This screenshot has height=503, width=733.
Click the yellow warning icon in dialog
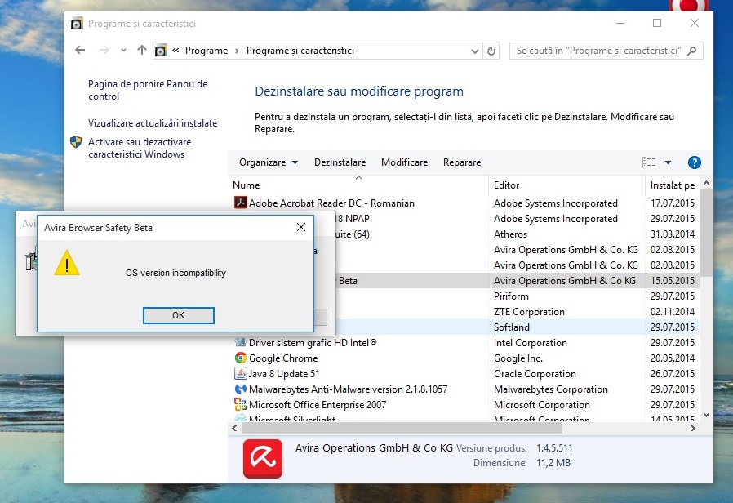coord(67,263)
